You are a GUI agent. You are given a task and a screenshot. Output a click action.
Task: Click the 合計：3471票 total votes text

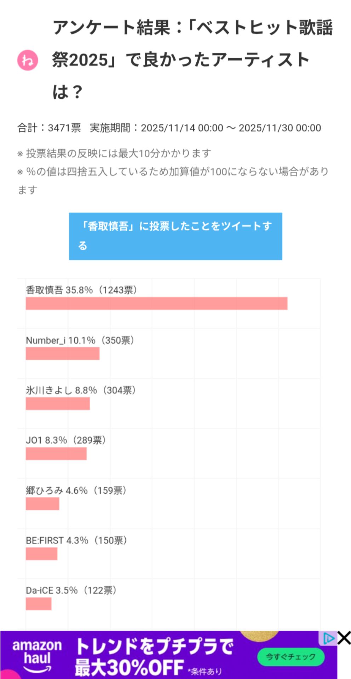pyautogui.click(x=49, y=128)
